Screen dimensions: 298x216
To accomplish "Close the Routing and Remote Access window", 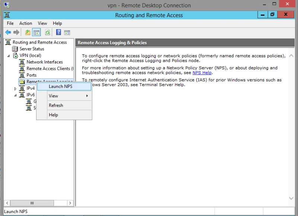I will (x=286, y=15).
